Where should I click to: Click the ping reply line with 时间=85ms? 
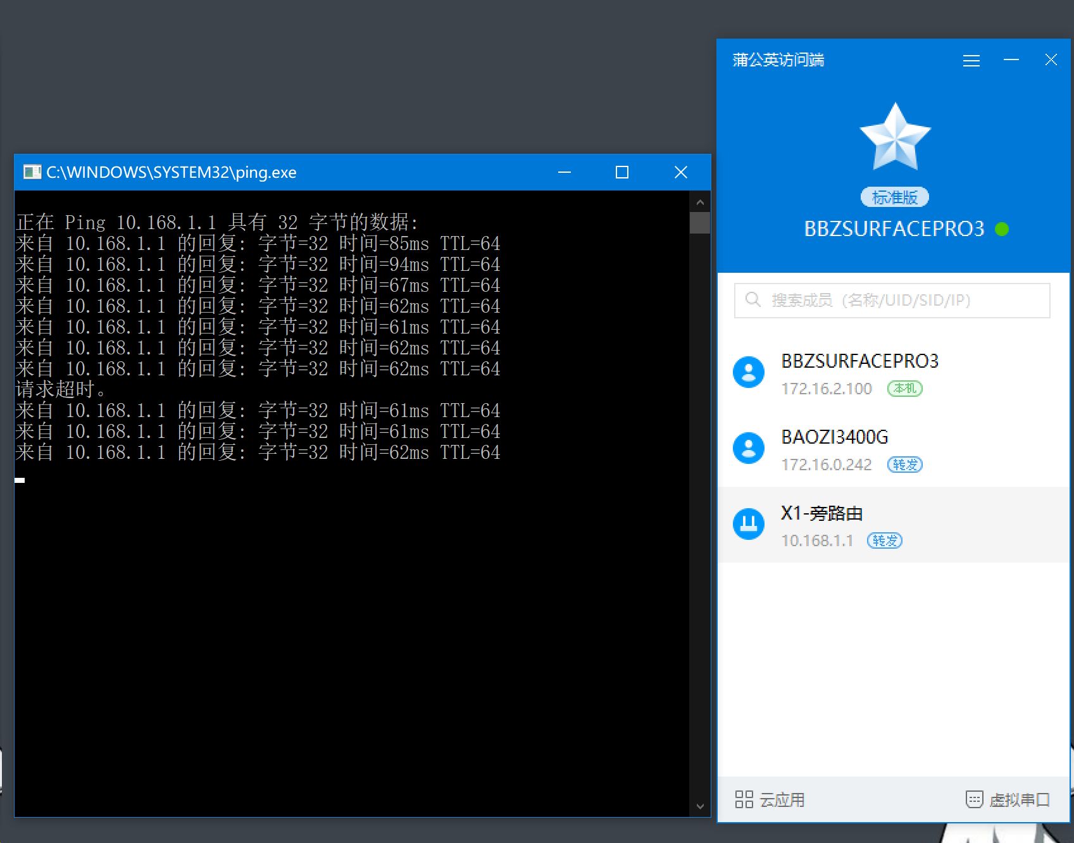coord(258,243)
